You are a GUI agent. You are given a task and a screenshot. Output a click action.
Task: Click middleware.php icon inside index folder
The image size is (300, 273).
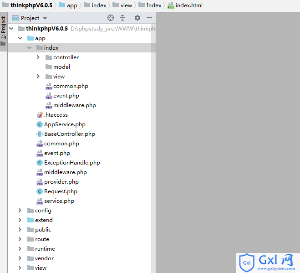click(49, 105)
